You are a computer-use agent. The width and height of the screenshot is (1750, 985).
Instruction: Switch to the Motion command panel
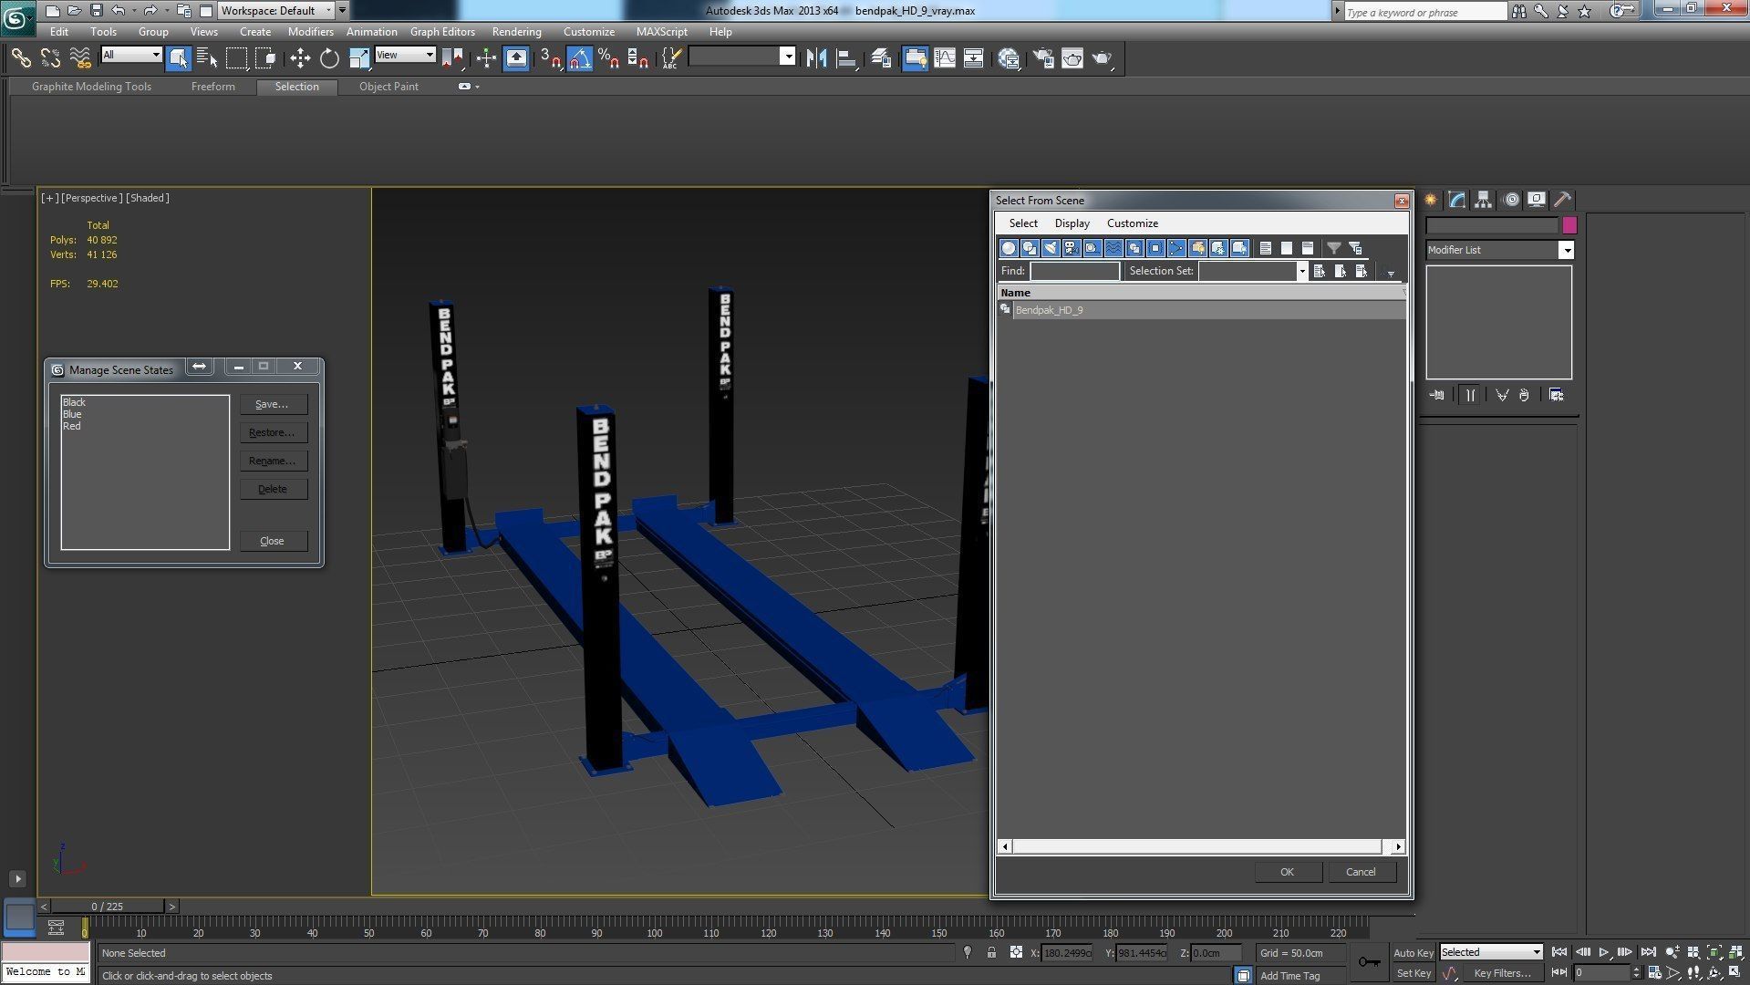pyautogui.click(x=1511, y=200)
